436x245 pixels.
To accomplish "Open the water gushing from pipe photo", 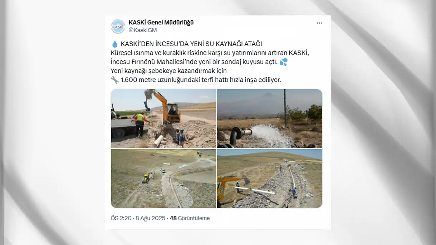I will [x=270, y=119].
